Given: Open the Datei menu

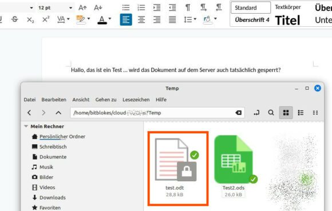Looking at the screenshot, I should click(30, 99).
